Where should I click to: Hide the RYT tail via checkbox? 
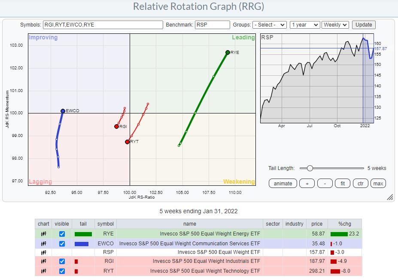(x=62, y=271)
